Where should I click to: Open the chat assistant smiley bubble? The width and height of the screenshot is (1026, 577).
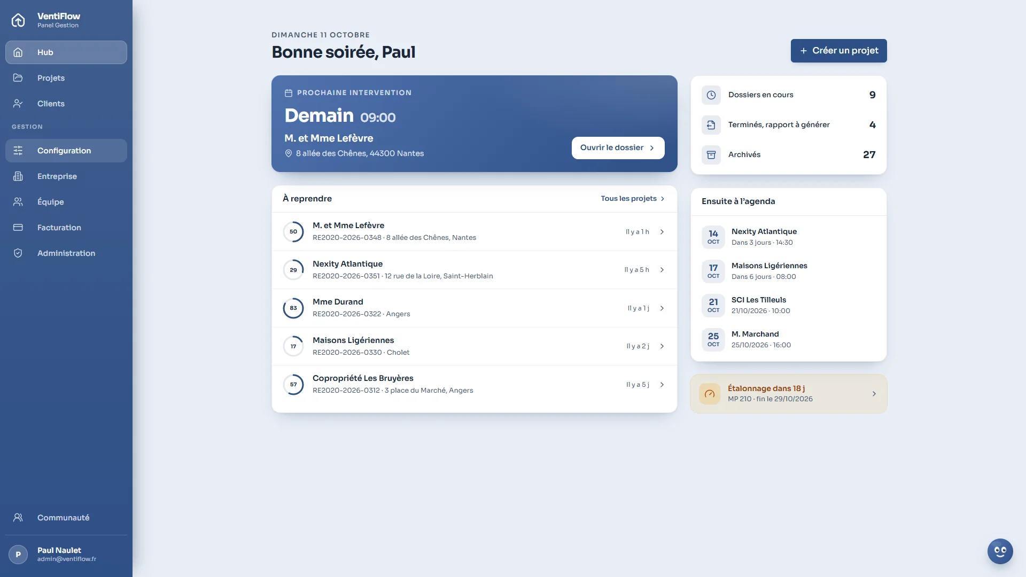click(1000, 551)
